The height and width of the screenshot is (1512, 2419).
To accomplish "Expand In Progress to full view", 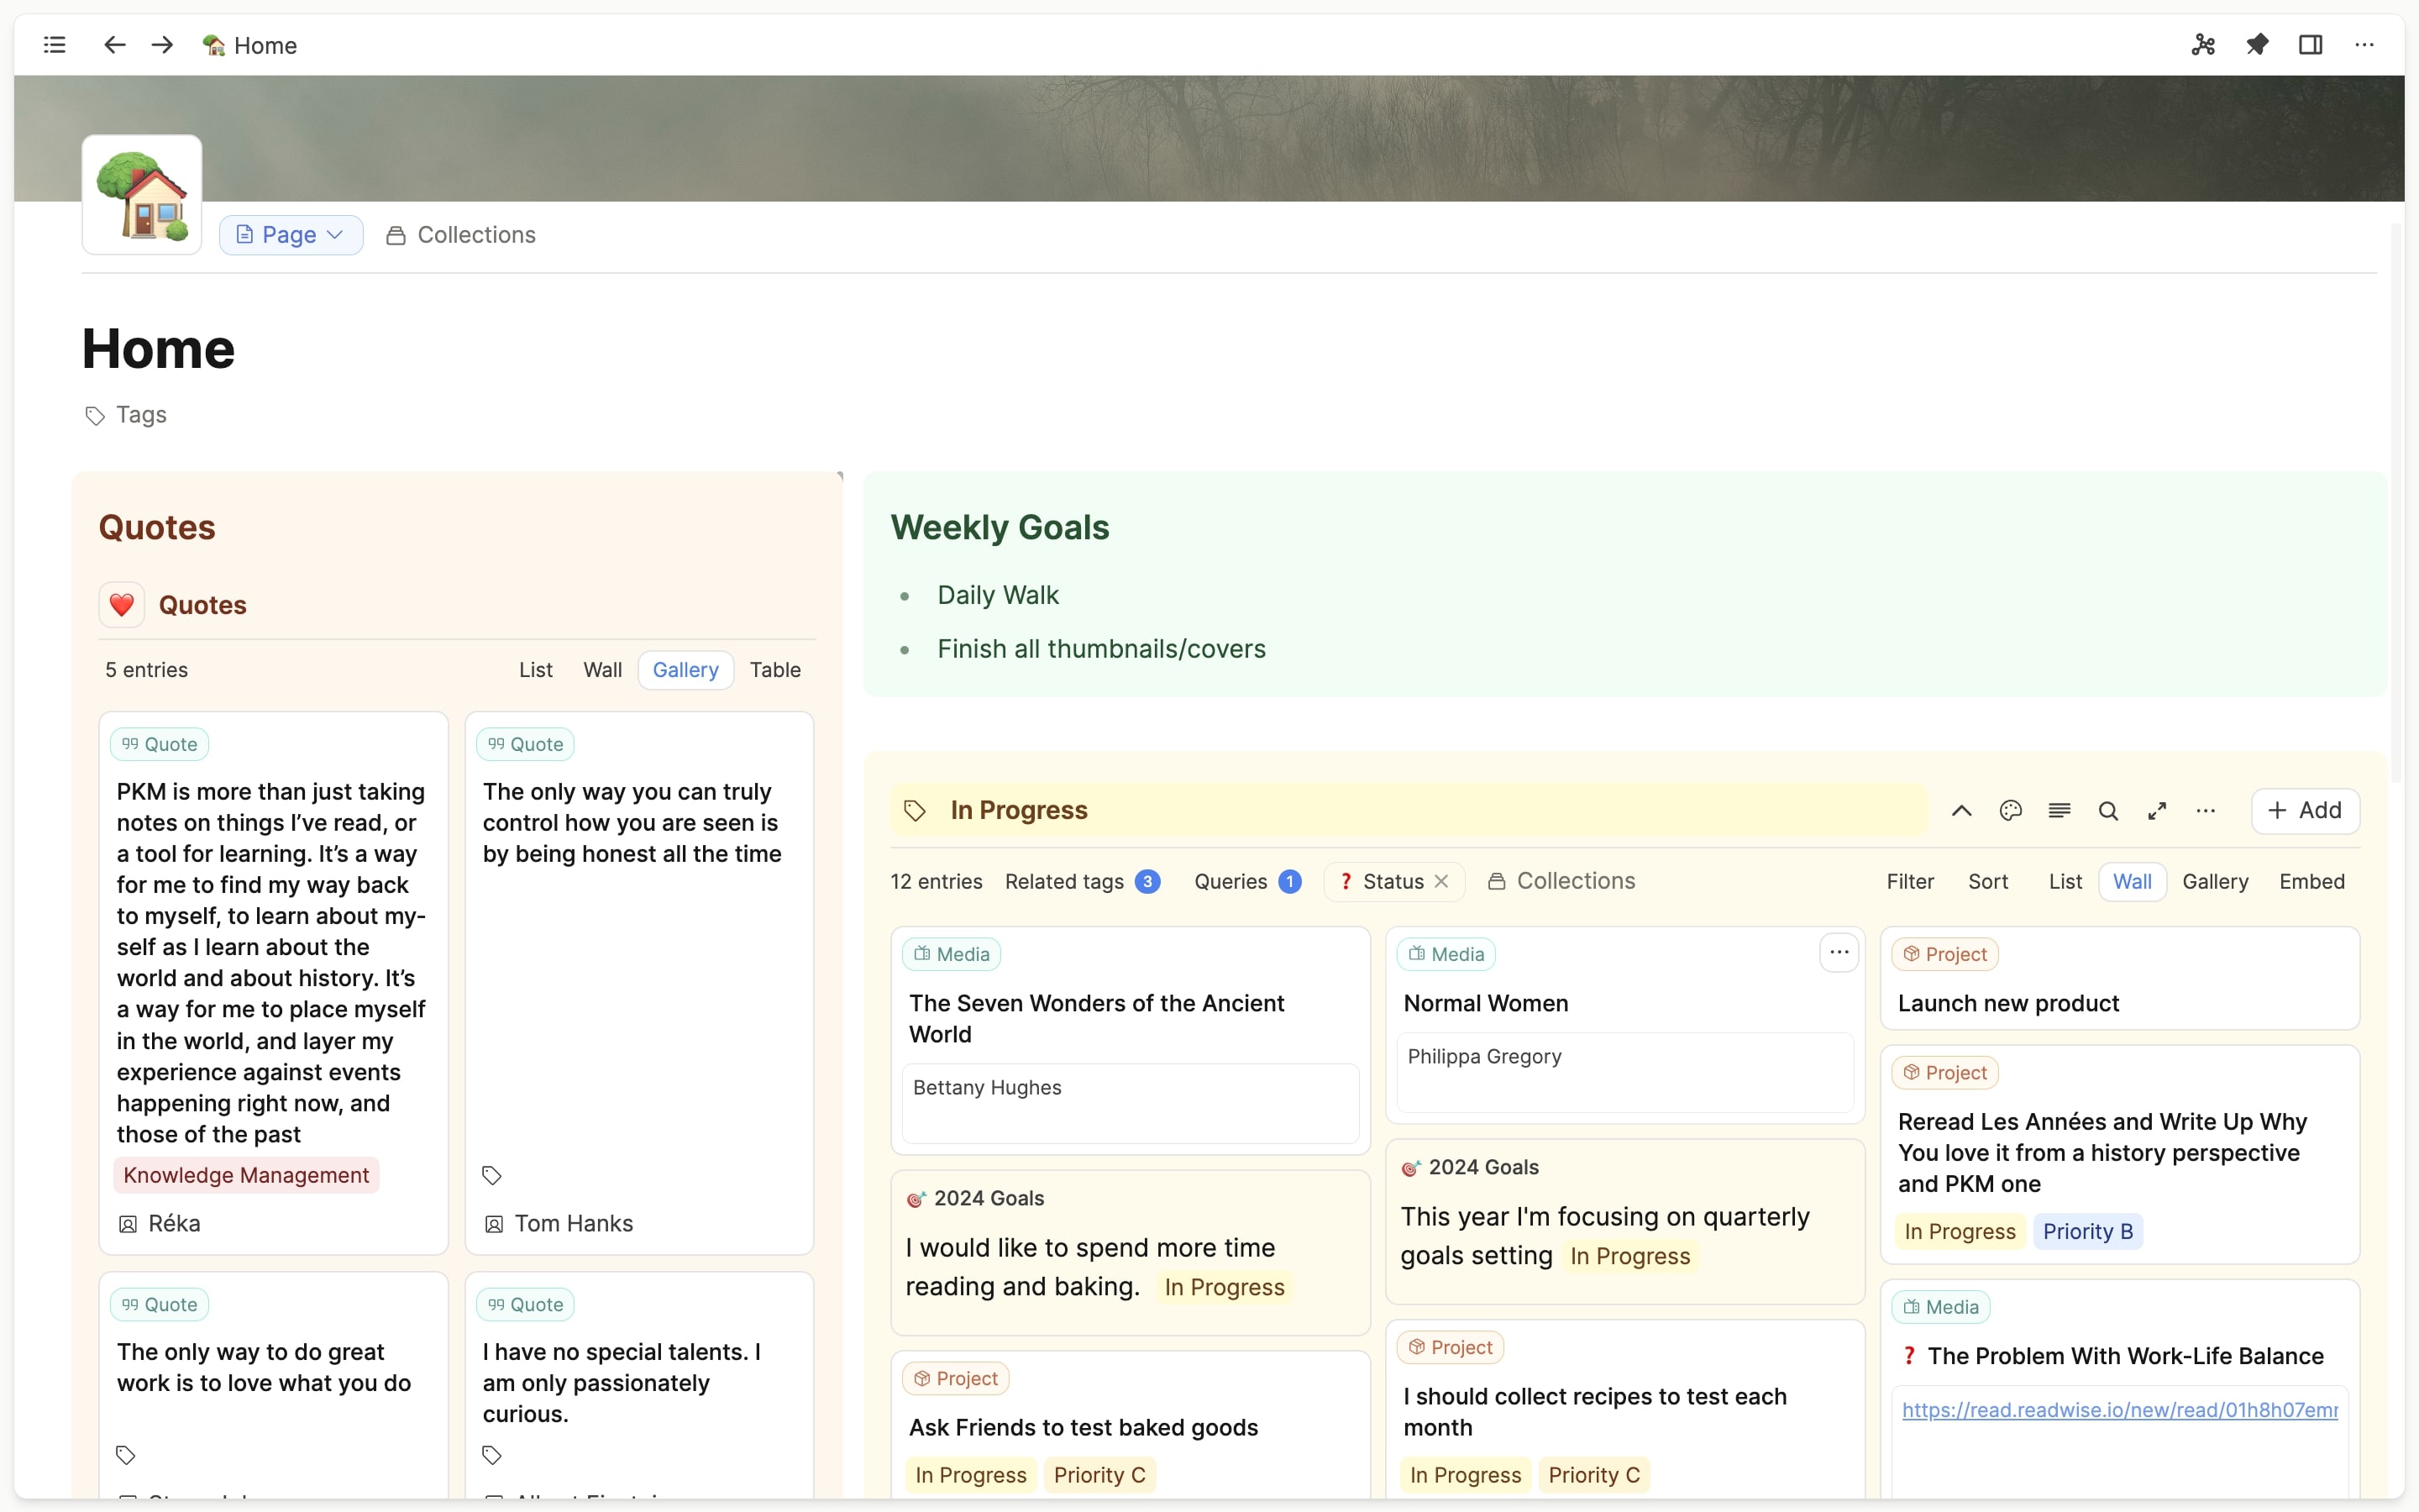I will (2157, 811).
